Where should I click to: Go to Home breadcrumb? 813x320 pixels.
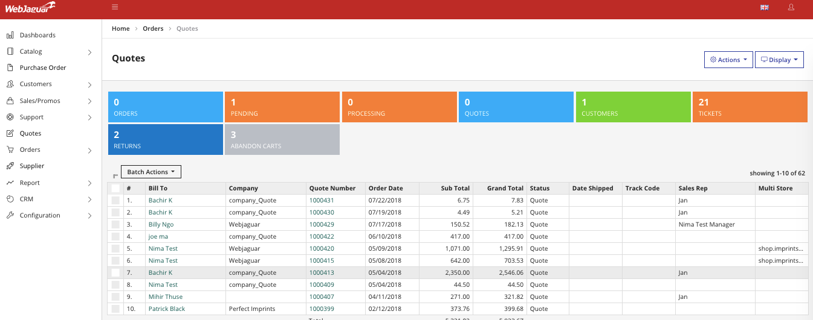point(121,28)
